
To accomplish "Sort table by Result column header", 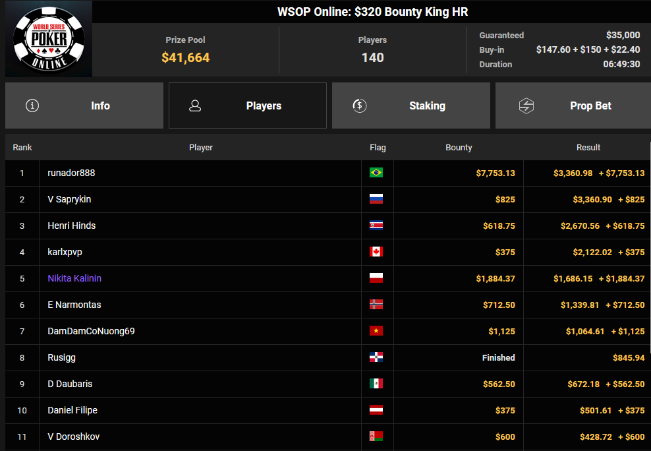I will (588, 148).
